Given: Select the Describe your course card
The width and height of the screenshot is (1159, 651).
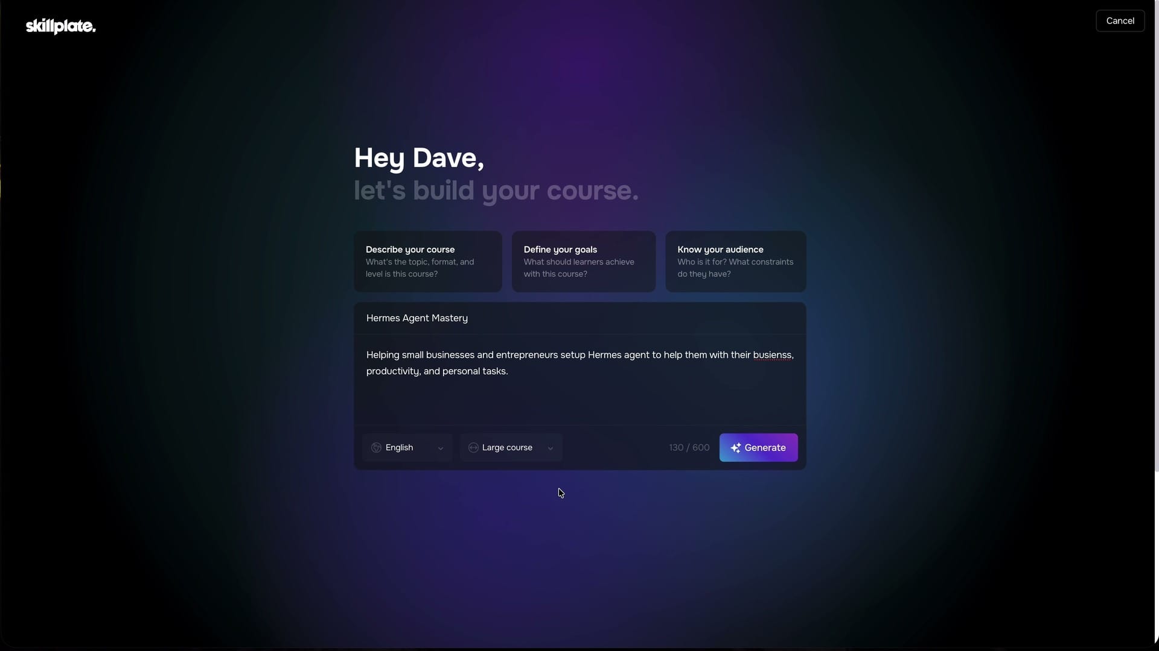Looking at the screenshot, I should coord(427,262).
